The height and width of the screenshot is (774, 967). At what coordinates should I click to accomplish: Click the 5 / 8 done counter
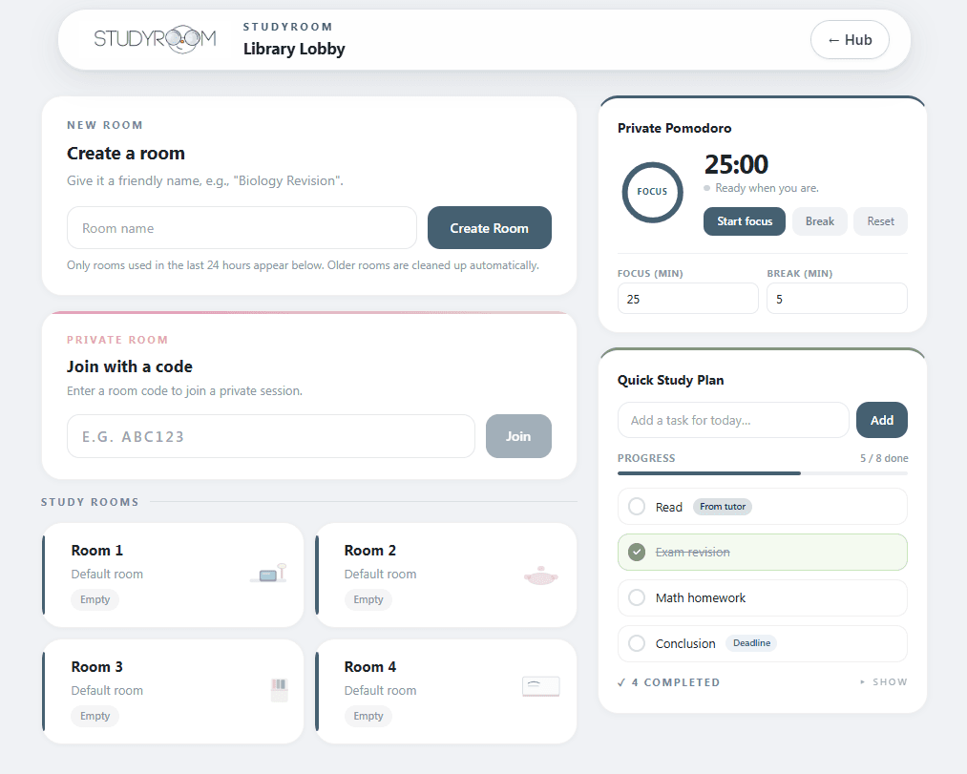click(884, 458)
